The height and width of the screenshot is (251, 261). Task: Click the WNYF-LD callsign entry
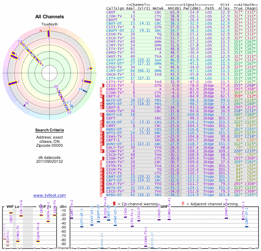[114, 114]
